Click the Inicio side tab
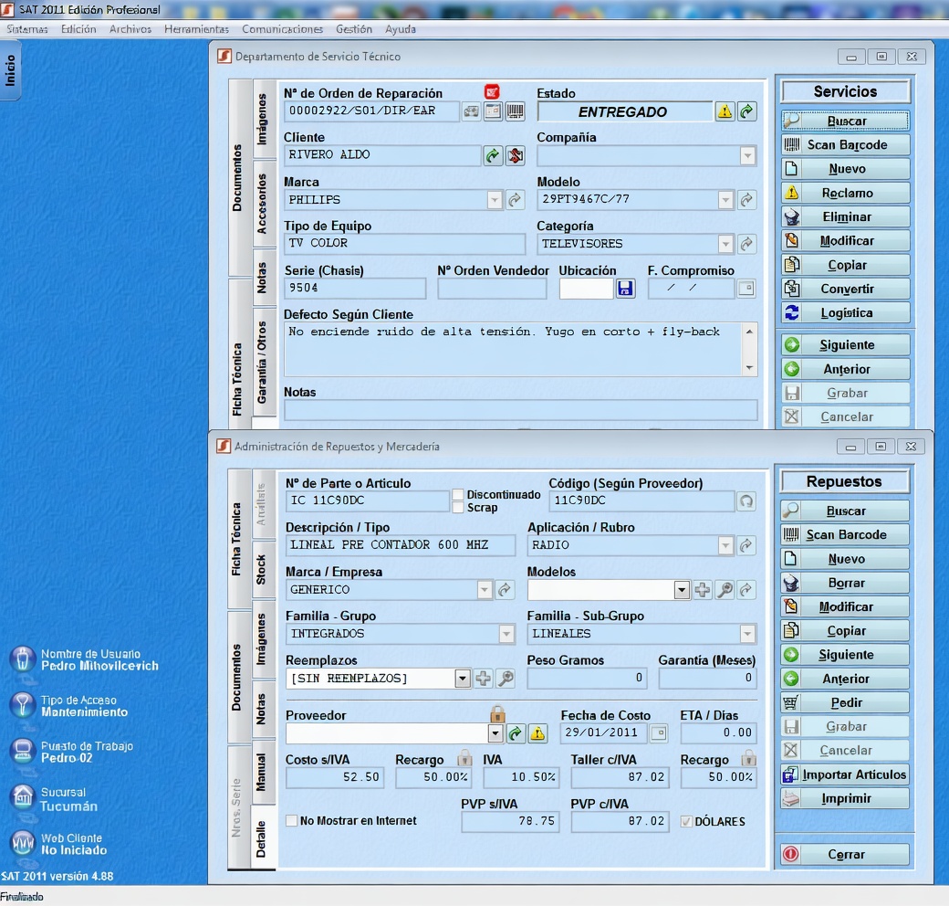This screenshot has width=949, height=906. (10, 70)
